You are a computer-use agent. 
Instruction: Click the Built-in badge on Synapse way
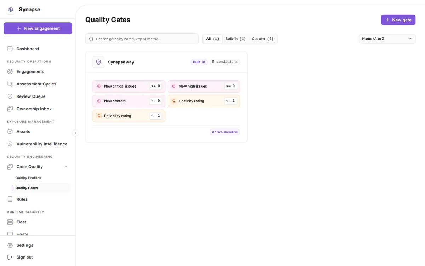click(199, 62)
